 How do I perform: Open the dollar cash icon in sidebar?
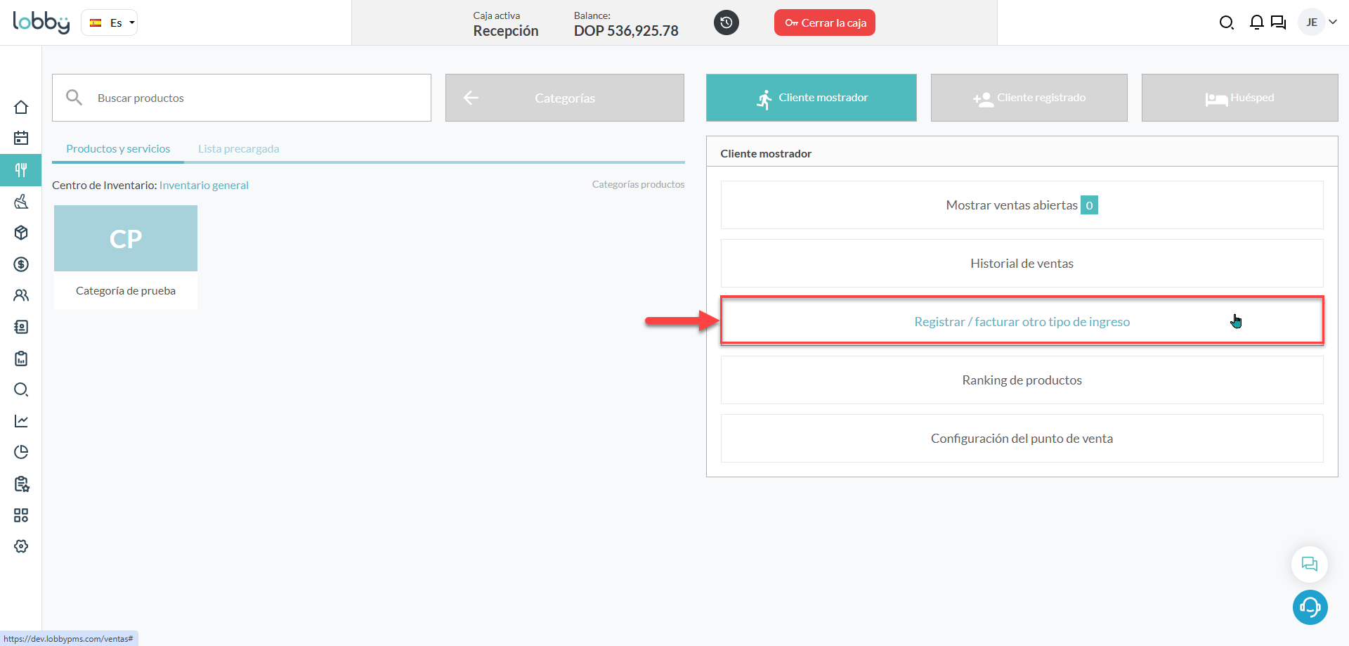(x=21, y=264)
